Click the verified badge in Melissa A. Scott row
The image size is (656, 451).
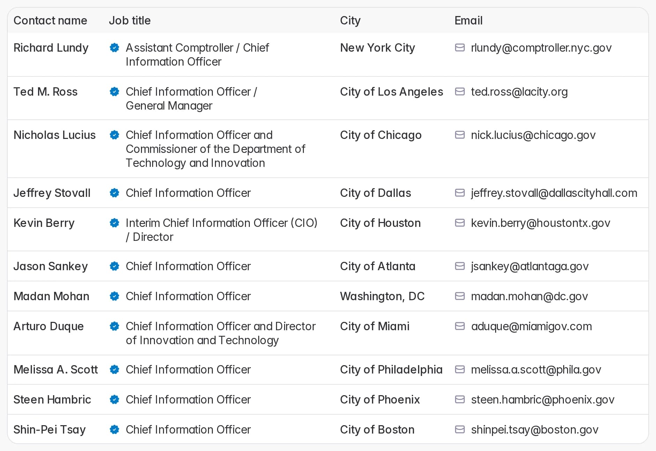point(114,369)
